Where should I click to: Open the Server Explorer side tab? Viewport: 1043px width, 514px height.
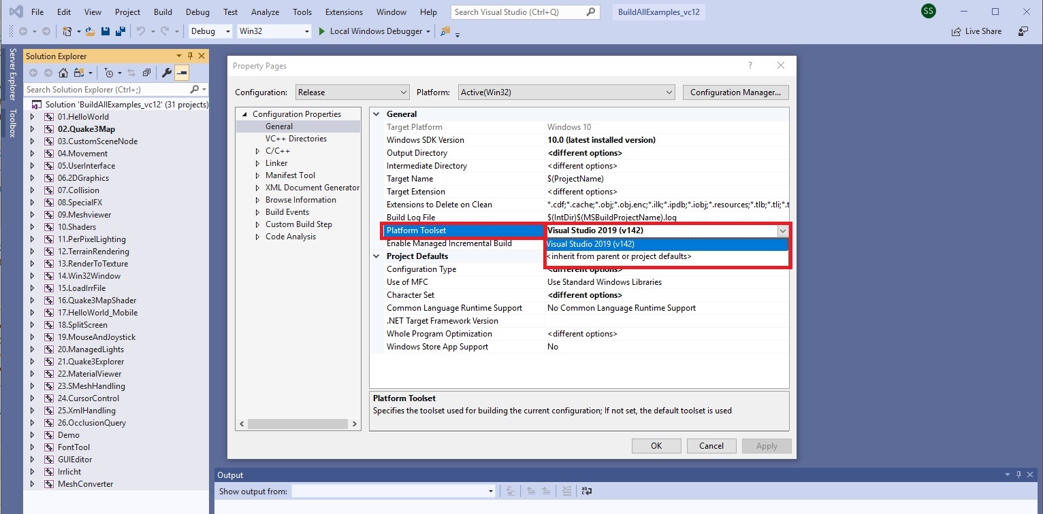12,75
